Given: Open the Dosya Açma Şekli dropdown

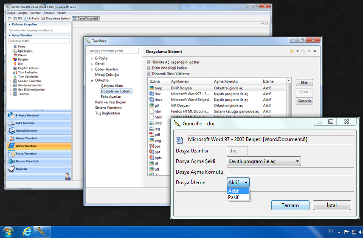Looking at the screenshot, I should pyautogui.click(x=264, y=161).
